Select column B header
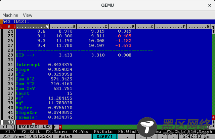Image resolution: width=215 pixels, height=139 pixels. point(63,27)
